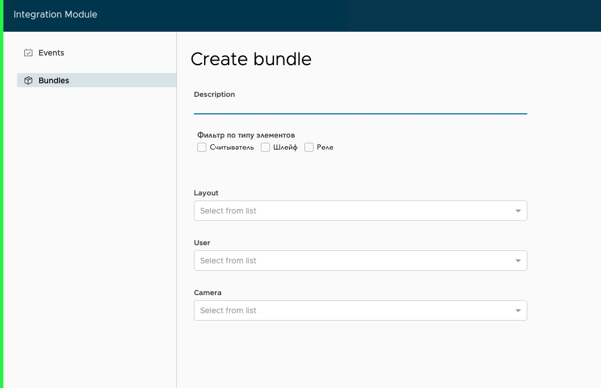Toggle the Реле checkbox
This screenshot has height=388, width=601.
click(309, 147)
